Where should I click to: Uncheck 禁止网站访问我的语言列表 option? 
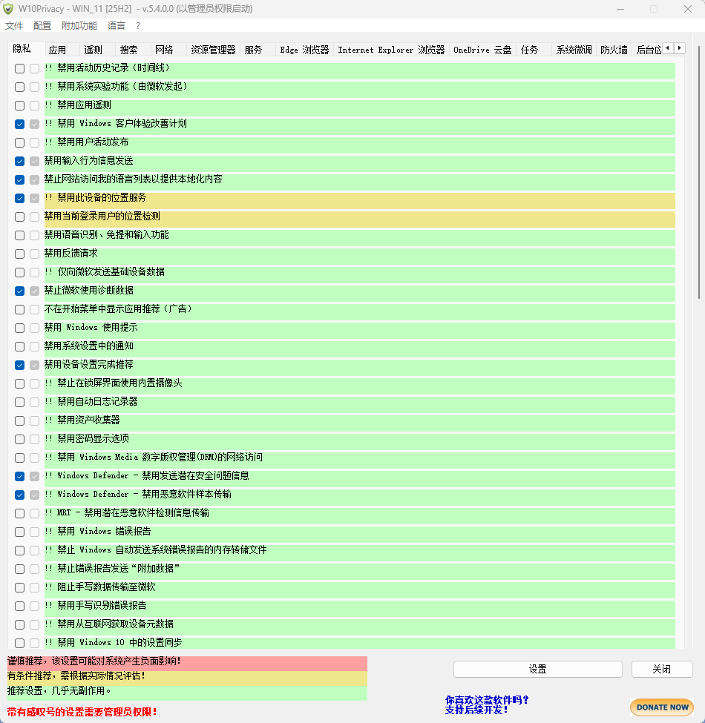pos(19,179)
